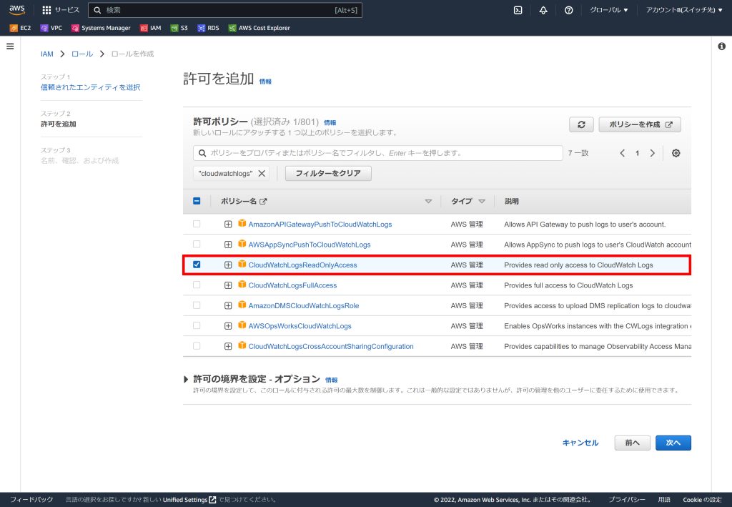Viewport: 732px width, 507px height.
Task: Open the global region dropdown
Action: pyautogui.click(x=608, y=10)
